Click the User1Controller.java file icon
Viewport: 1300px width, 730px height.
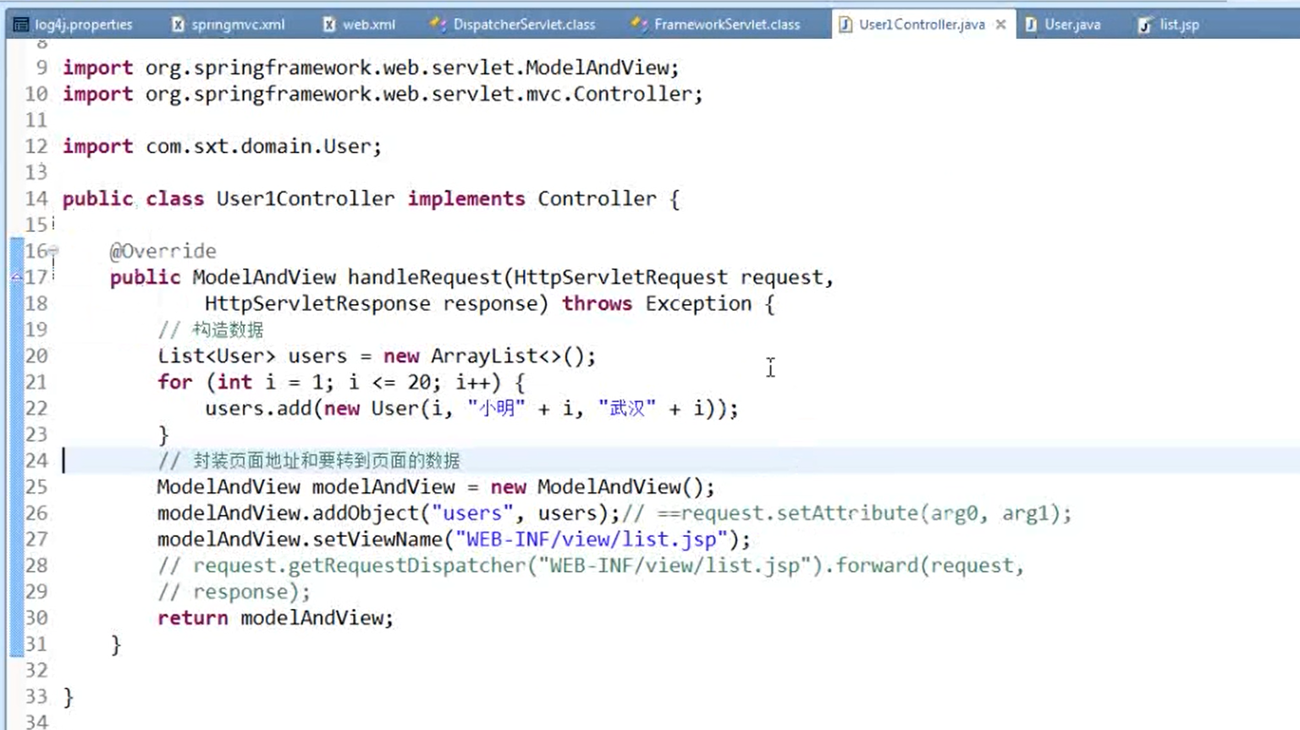(846, 25)
